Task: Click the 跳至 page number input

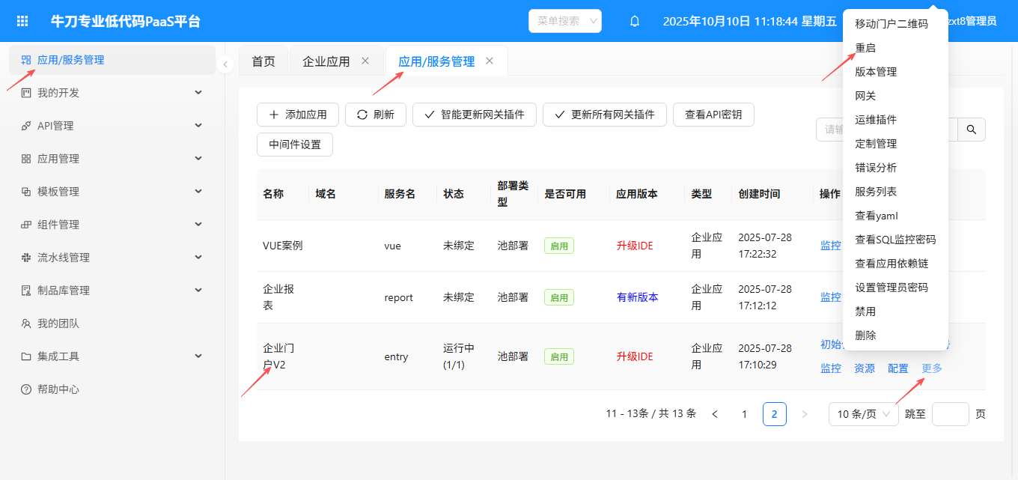Action: tap(950, 414)
